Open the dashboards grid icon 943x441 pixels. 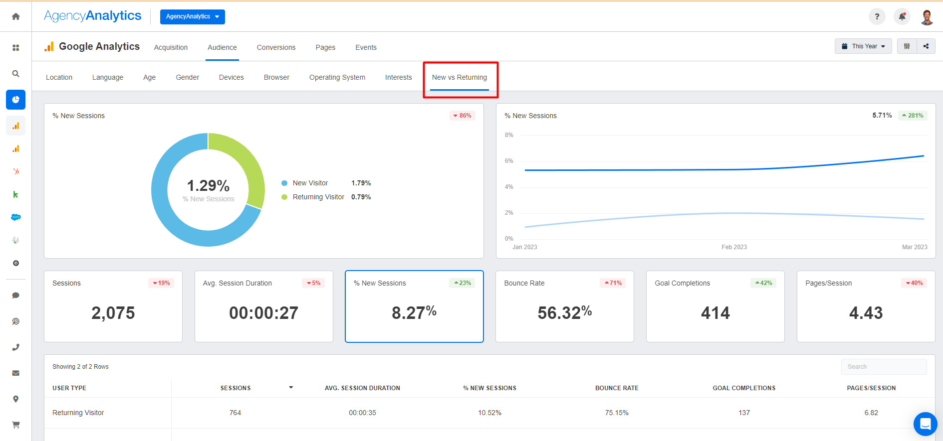pyautogui.click(x=16, y=47)
